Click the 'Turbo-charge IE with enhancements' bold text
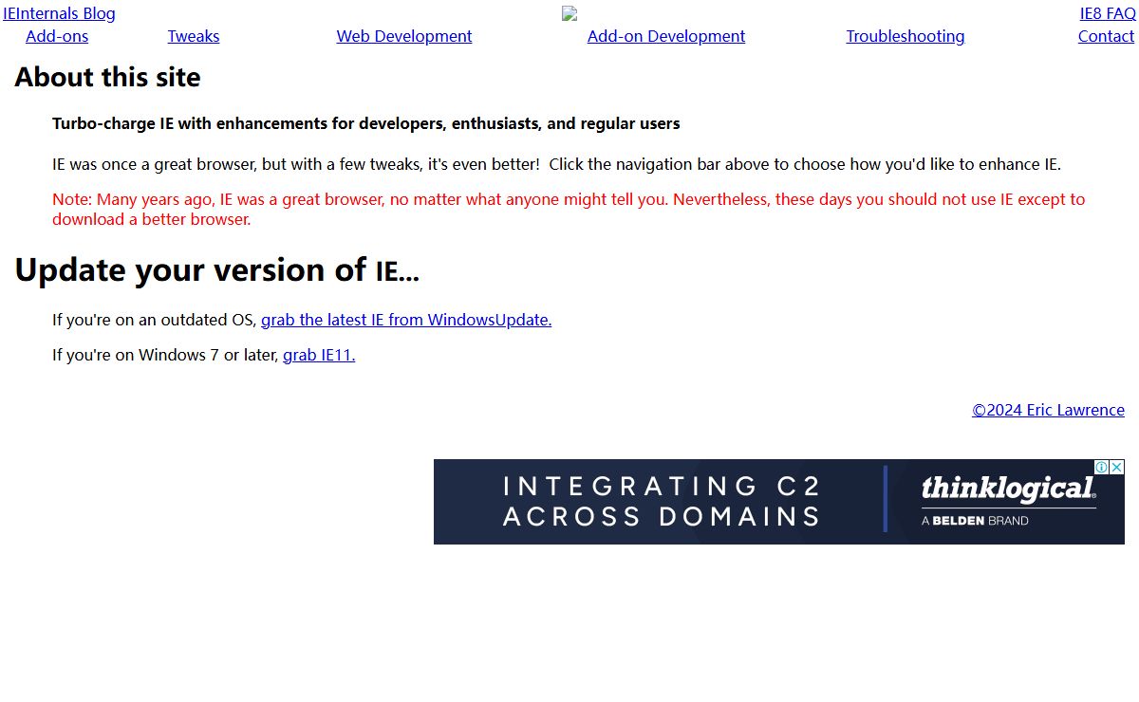This screenshot has height=702, width=1139. [x=366, y=123]
